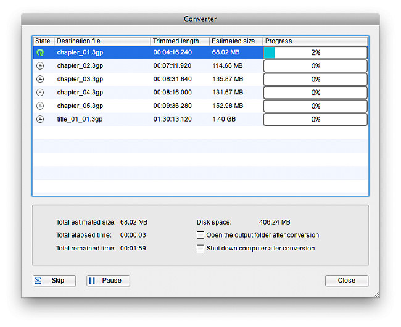401x327 pixels.
Task: Enable Open the output folder after conversion
Action: tap(200, 235)
